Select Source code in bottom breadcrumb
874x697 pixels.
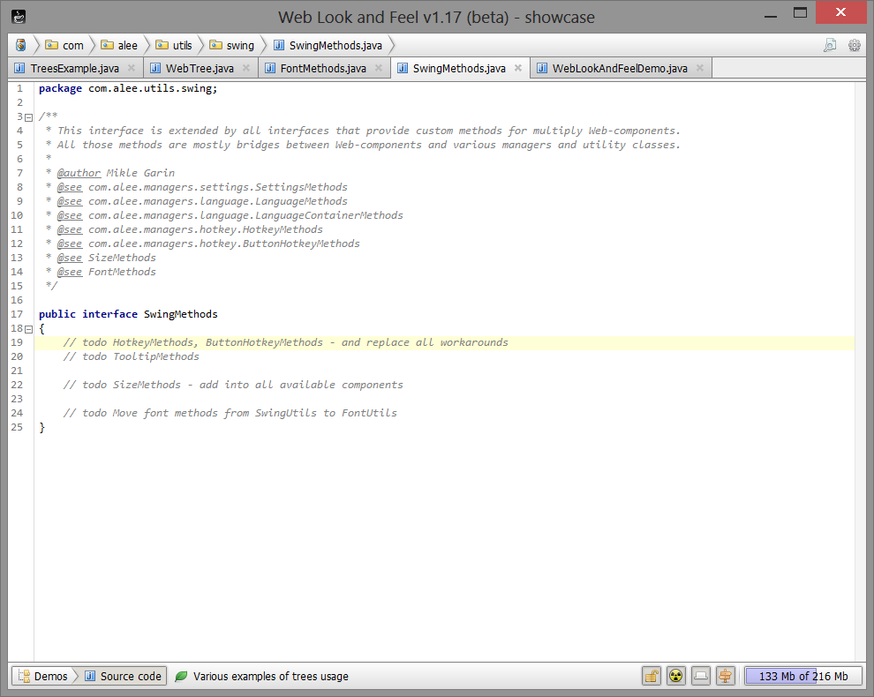tap(124, 676)
